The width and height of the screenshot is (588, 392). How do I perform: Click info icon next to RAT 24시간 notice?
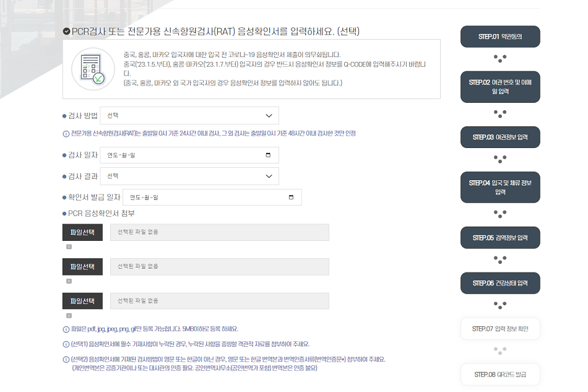(x=66, y=134)
